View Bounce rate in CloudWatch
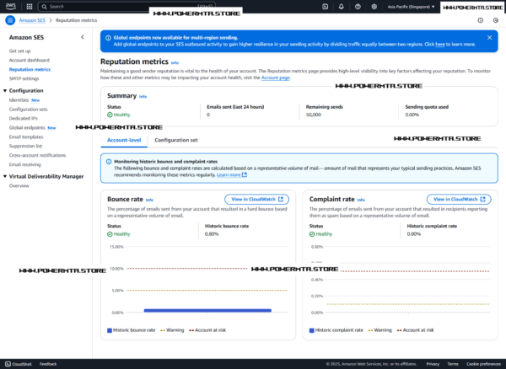This screenshot has height=369, width=506. pos(257,200)
